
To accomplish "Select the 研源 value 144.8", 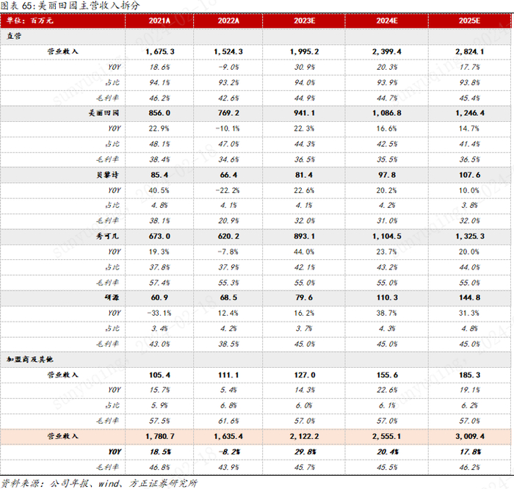I will click(x=469, y=297).
